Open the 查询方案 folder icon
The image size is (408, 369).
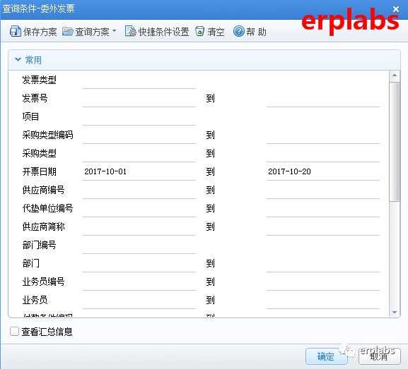68,32
